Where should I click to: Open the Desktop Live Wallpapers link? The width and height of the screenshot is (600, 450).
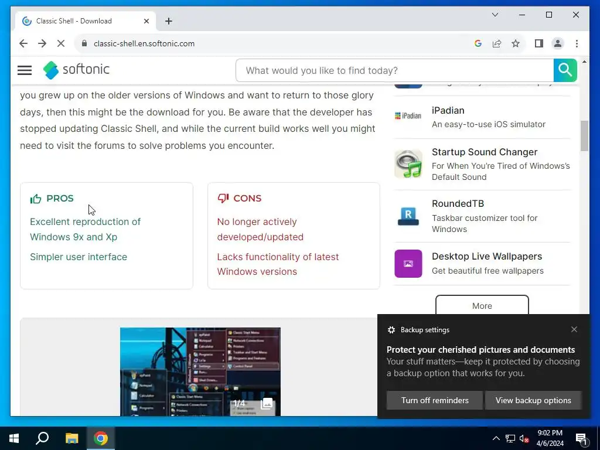[x=487, y=257]
